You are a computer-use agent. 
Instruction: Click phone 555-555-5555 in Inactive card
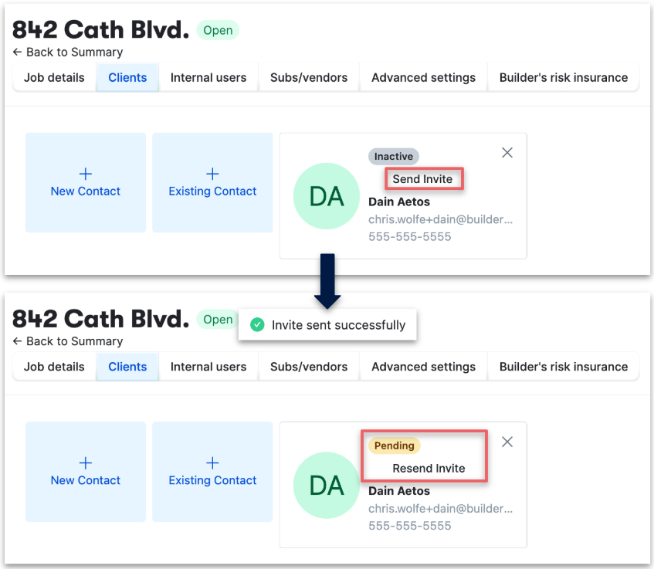point(409,236)
